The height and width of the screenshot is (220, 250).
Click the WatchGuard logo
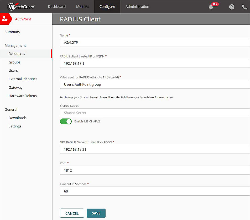point(21,7)
